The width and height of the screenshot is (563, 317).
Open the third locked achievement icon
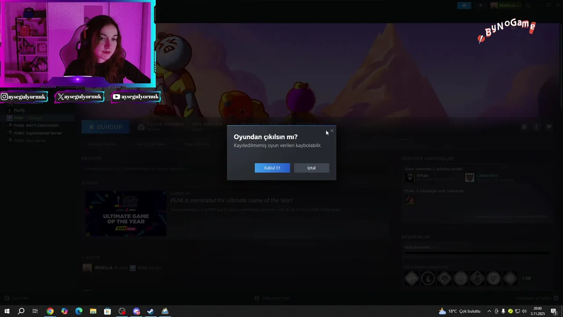[445, 278]
